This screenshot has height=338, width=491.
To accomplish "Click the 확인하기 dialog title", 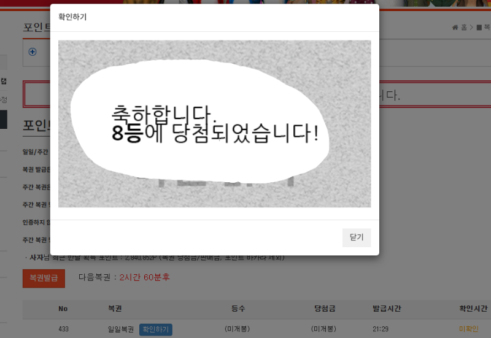I will (x=72, y=17).
